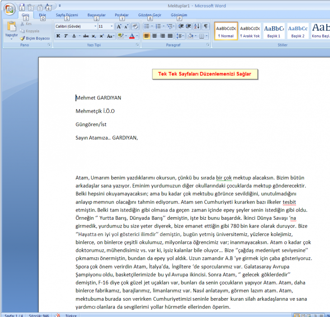Click the red font color button
Image resolution: width=330 pixels, height=317 pixels.
[132, 36]
